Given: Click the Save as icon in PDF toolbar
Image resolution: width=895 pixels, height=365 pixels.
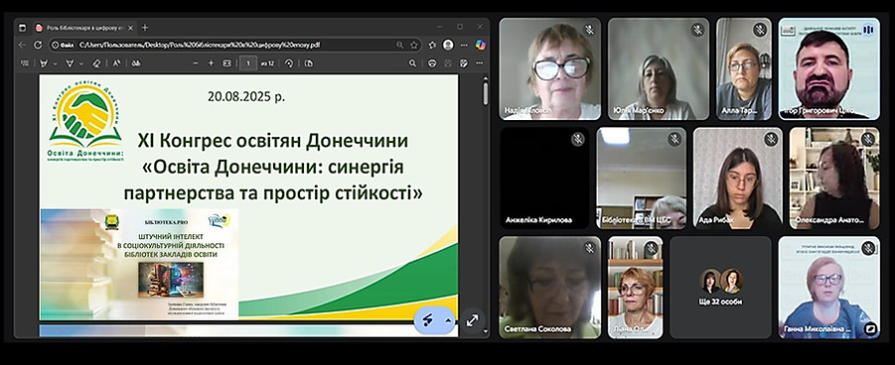Looking at the screenshot, I should [x=464, y=63].
